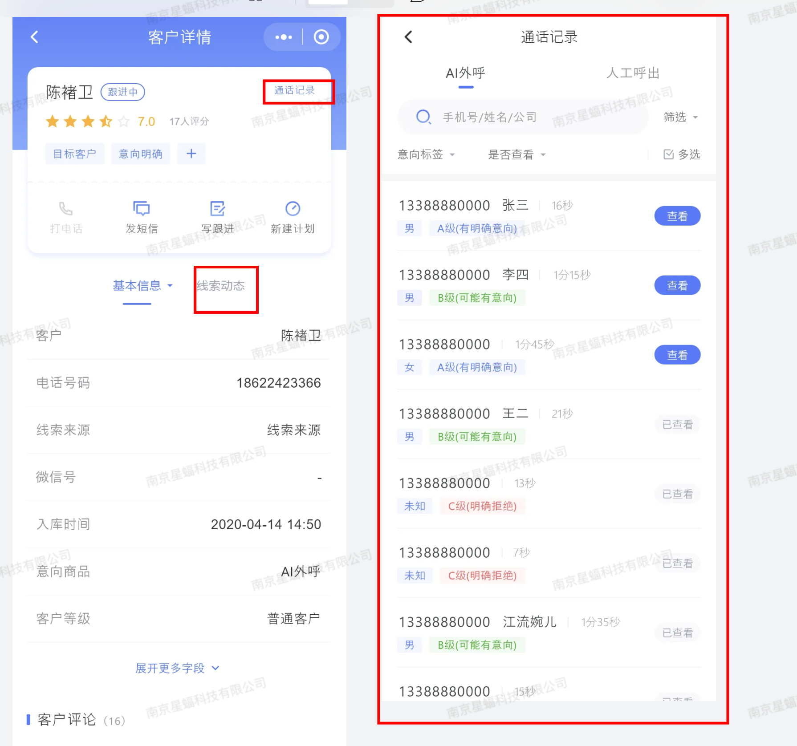Switch to the AI外呼 tab
The height and width of the screenshot is (746, 797).
(466, 73)
